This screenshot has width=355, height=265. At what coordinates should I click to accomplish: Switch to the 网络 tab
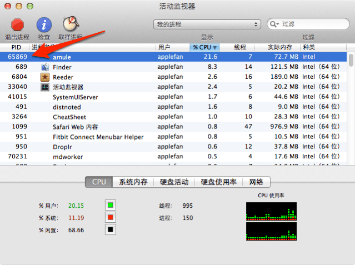[256, 182]
